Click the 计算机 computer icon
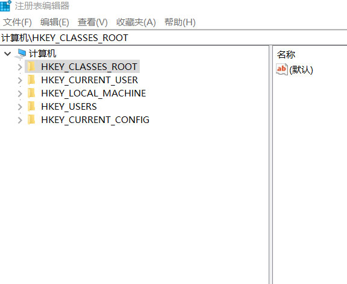This screenshot has width=347, height=284. (20, 54)
